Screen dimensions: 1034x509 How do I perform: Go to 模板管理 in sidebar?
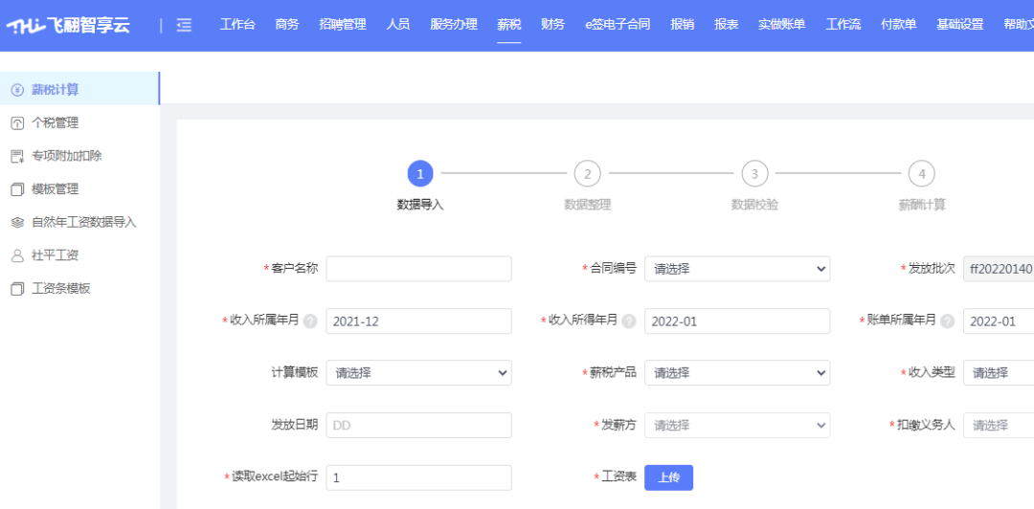[x=79, y=189]
